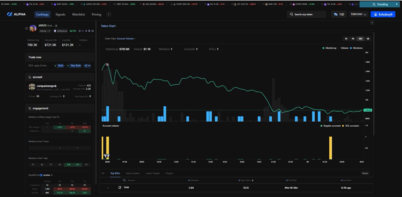Open the Pricing page
402x197 pixels.
point(96,15)
